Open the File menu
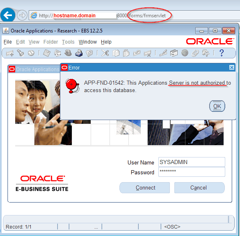 [x=8, y=42]
